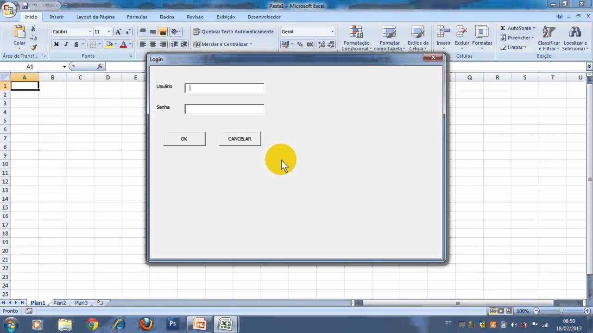The height and width of the screenshot is (333, 593).
Task: Select the Plan2 sheet tab
Action: pyautogui.click(x=60, y=303)
